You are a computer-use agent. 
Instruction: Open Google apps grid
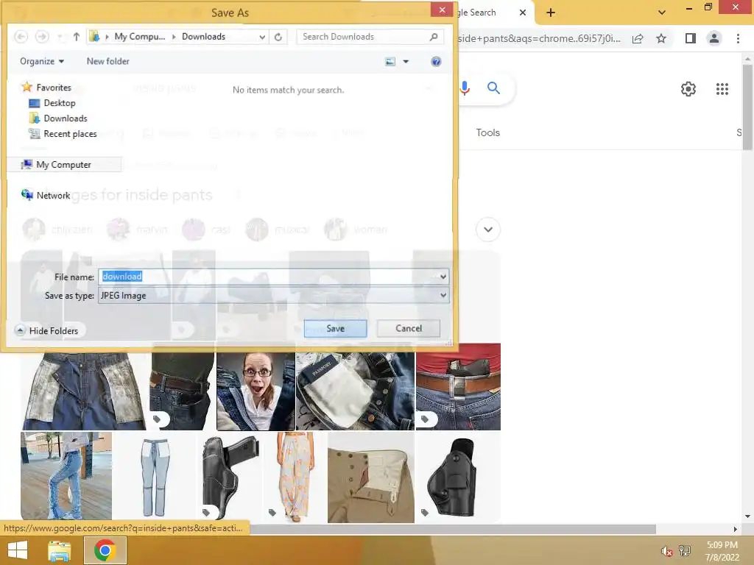pyautogui.click(x=722, y=89)
